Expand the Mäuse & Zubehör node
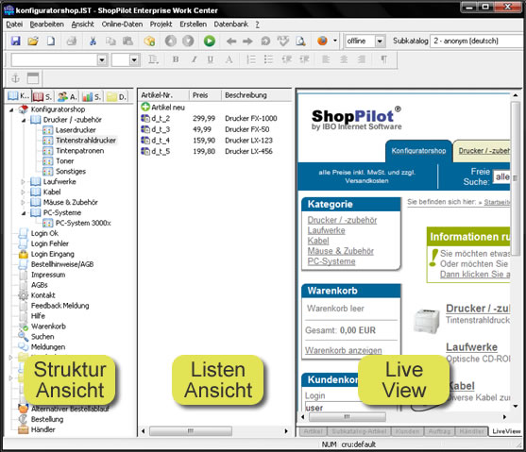This screenshot has width=526, height=452. coord(23,202)
